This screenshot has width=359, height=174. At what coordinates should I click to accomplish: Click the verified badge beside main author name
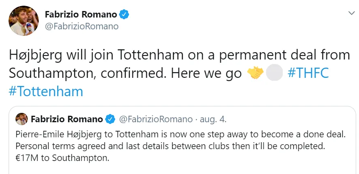tap(124, 15)
